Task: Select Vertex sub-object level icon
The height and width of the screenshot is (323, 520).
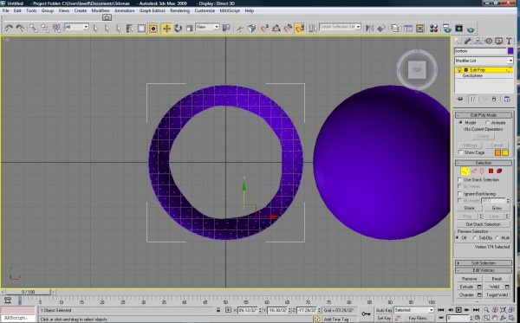Action: coord(465,171)
